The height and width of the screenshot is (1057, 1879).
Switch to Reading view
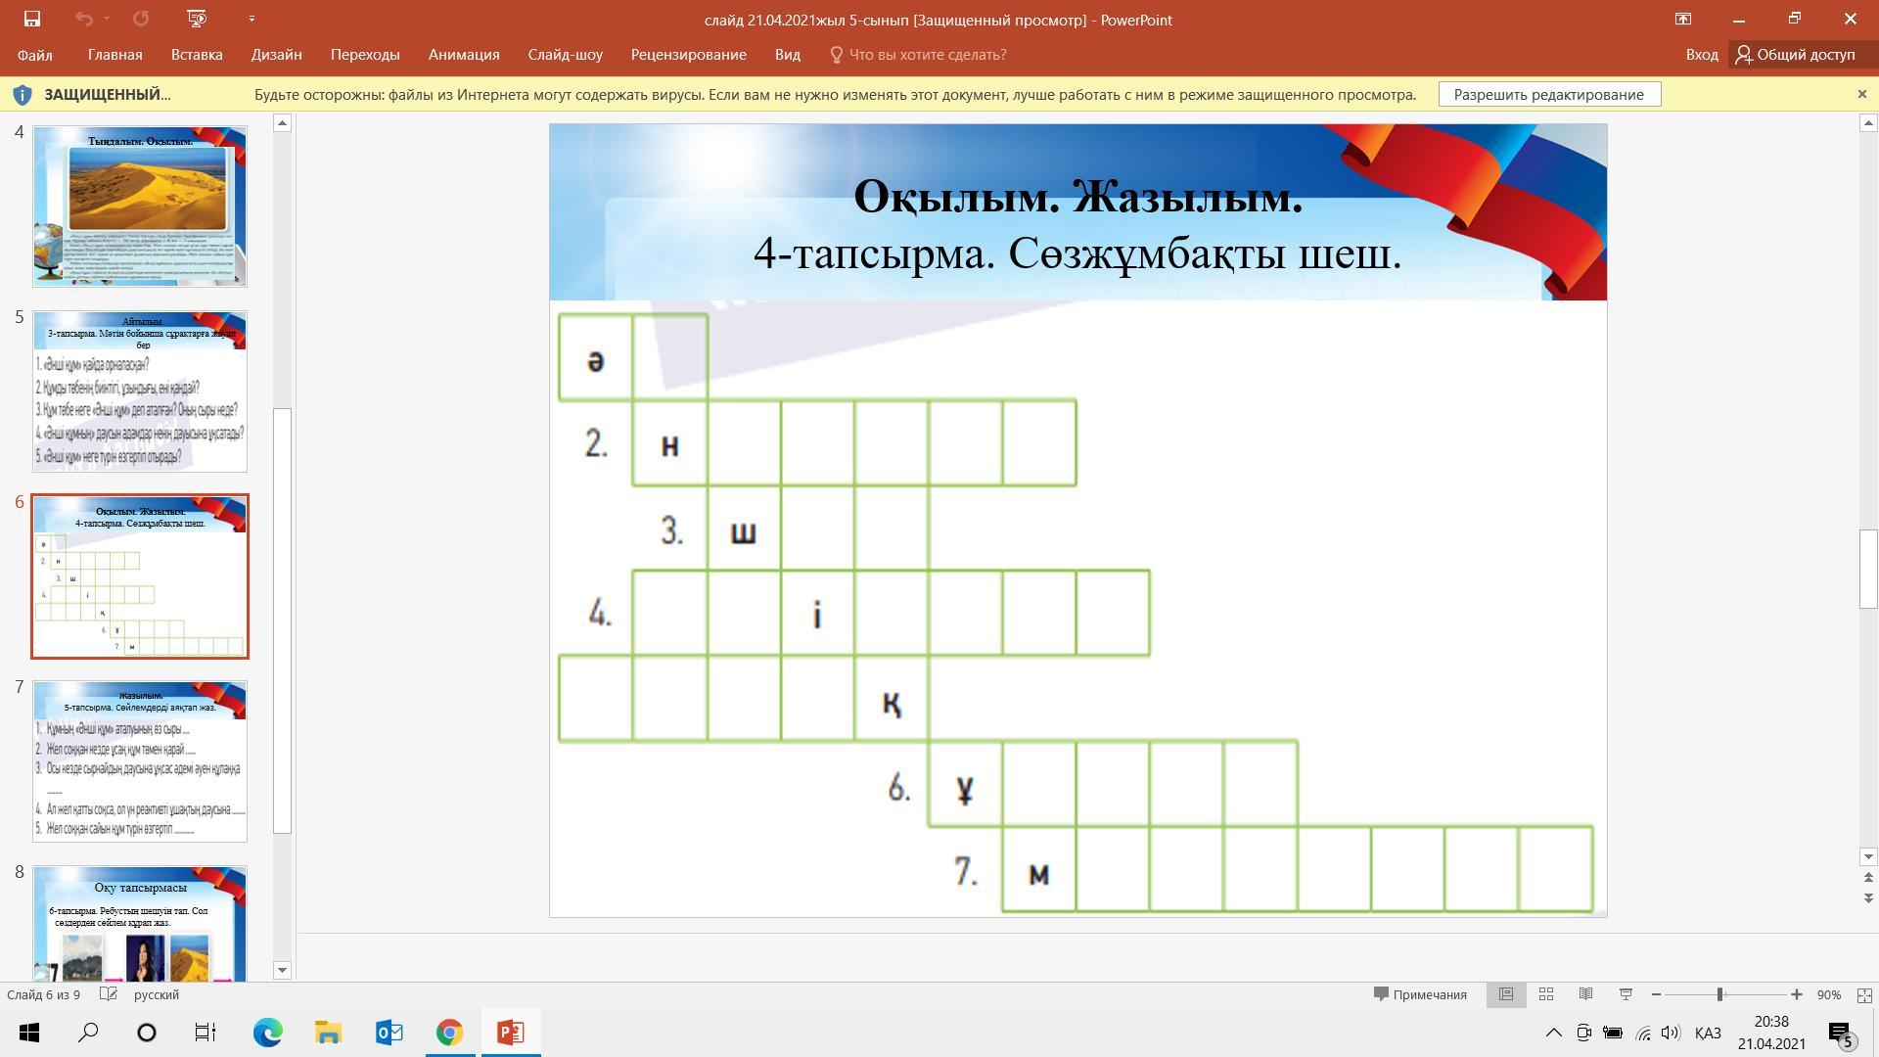coord(1586,994)
